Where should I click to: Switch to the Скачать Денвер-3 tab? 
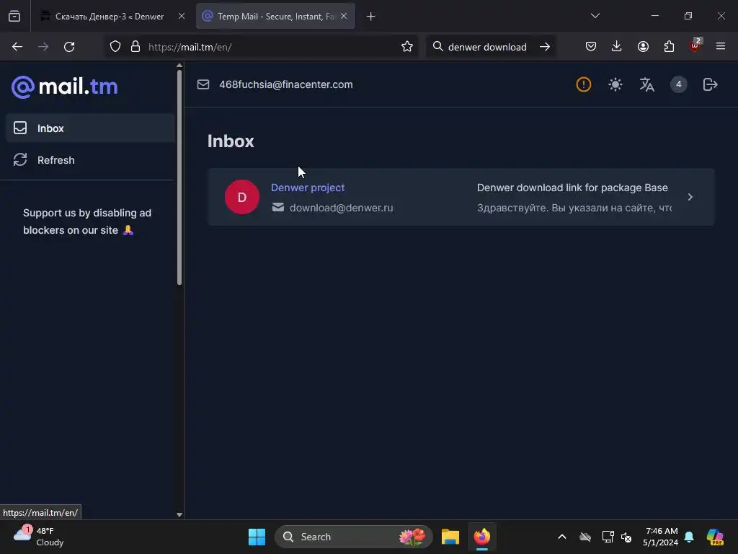(110, 17)
